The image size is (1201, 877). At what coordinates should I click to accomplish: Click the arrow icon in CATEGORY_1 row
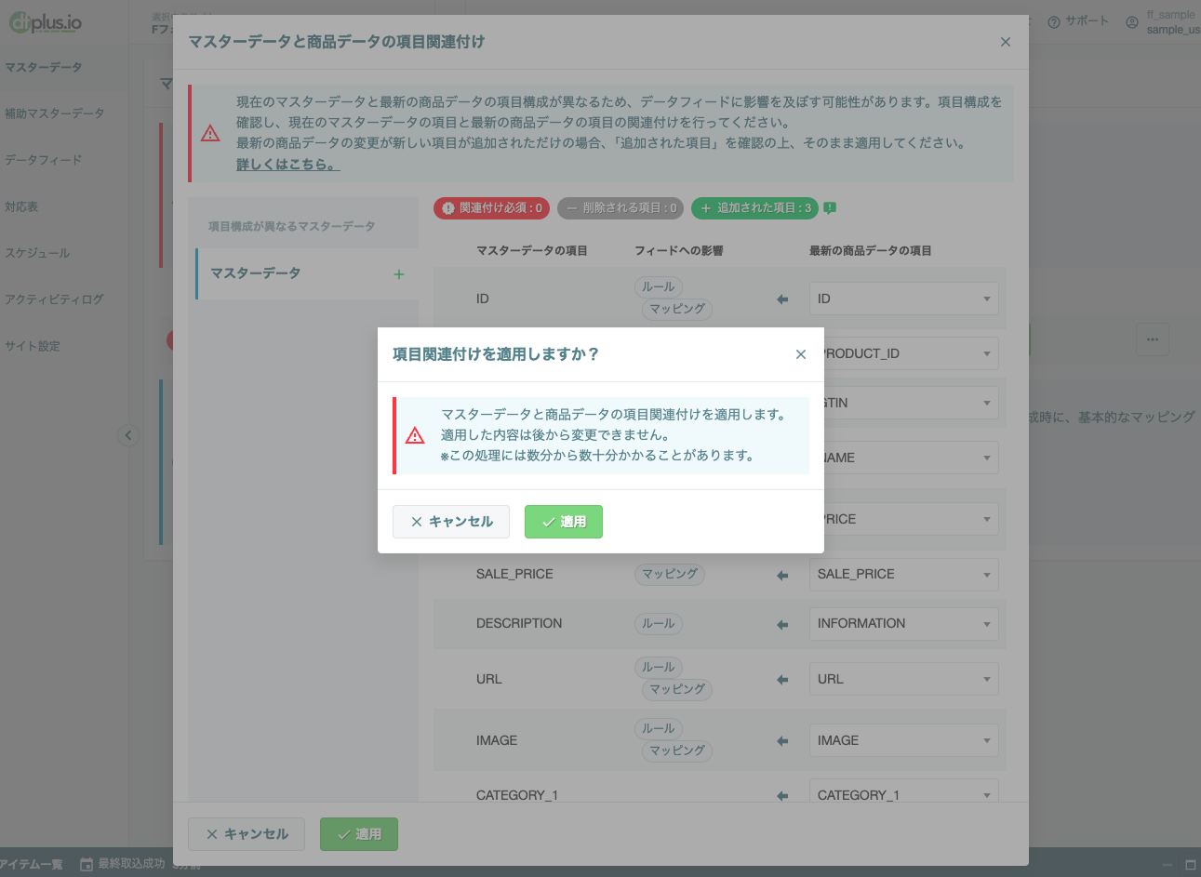(782, 796)
